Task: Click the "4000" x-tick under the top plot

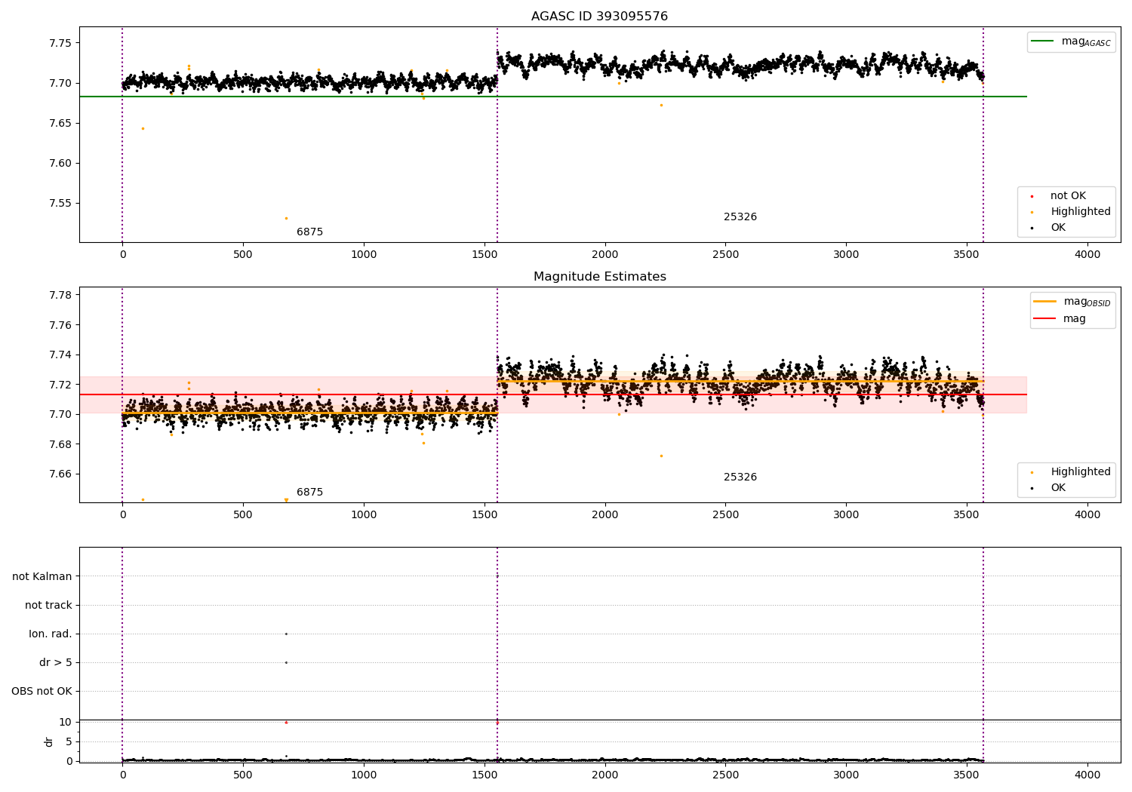Action: (x=1087, y=255)
